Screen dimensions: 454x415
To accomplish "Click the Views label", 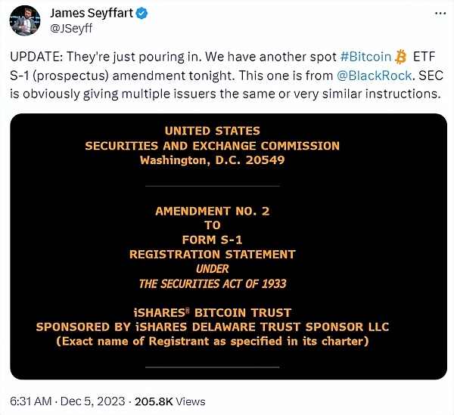I will tap(191, 401).
